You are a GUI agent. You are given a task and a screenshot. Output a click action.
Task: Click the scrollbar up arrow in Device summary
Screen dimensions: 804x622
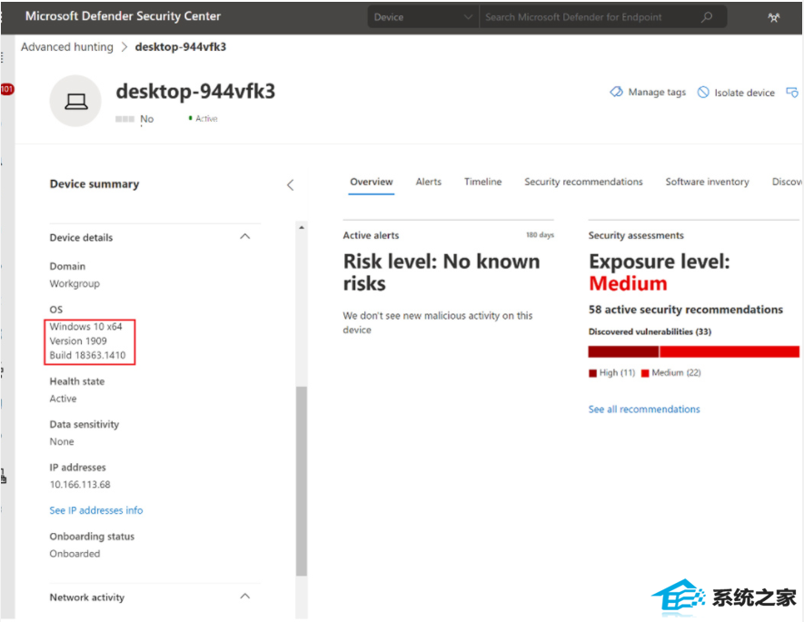point(302,228)
